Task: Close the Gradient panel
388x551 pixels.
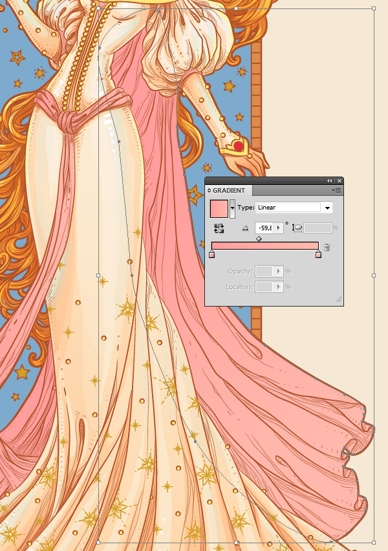Action: click(339, 181)
